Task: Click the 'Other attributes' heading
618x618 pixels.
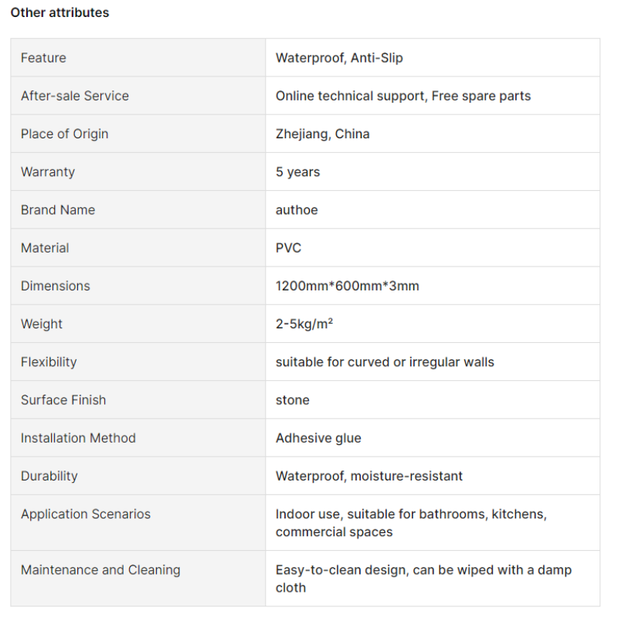Action: [x=59, y=12]
